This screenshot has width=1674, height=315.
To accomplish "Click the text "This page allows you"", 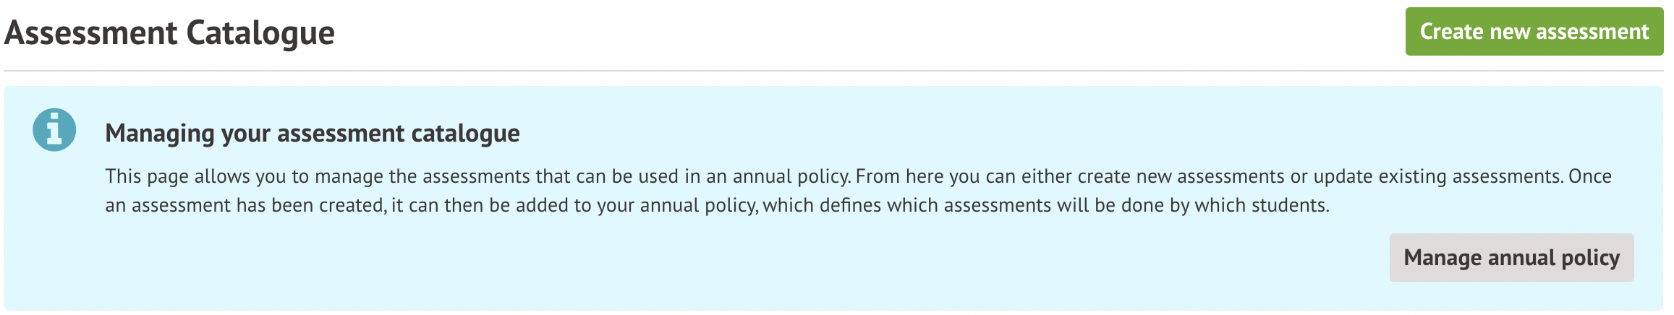I will click(195, 177).
